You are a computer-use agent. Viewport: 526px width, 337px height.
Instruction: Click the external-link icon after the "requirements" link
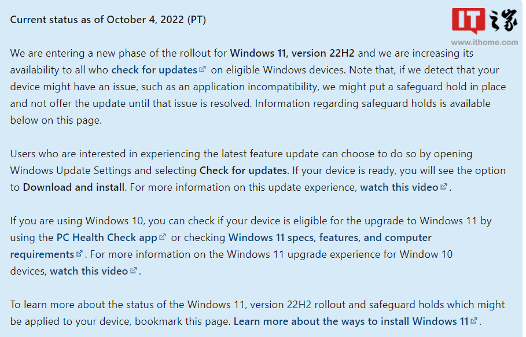click(79, 254)
